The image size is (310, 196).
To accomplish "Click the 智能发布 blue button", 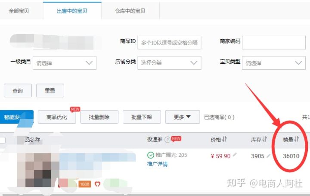I will [17, 117].
